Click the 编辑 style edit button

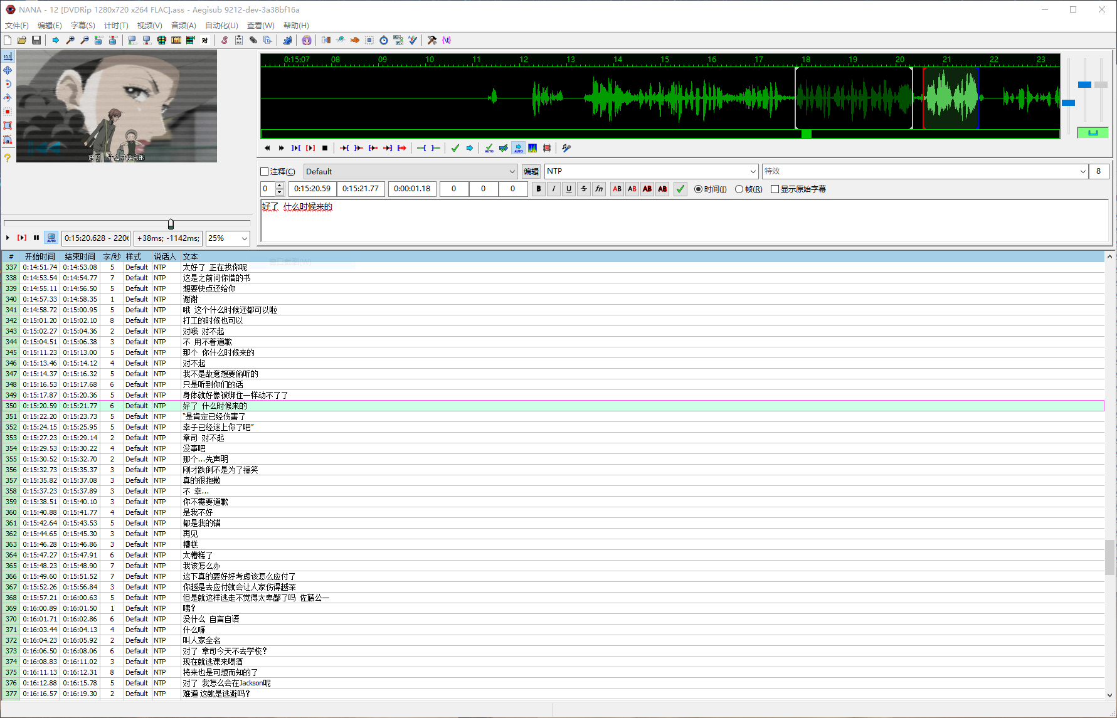531,172
